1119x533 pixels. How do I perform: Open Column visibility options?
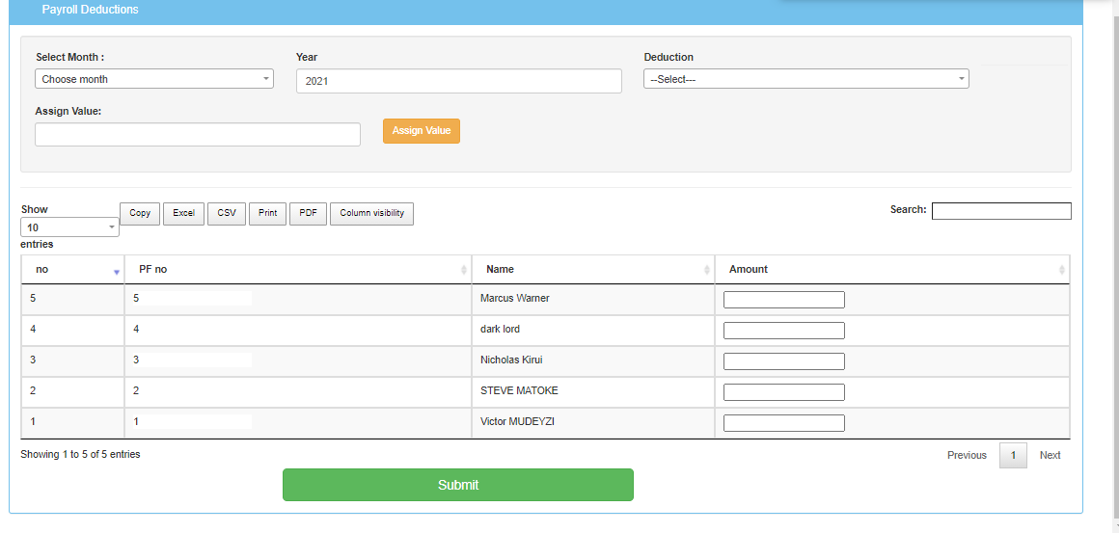coord(371,213)
